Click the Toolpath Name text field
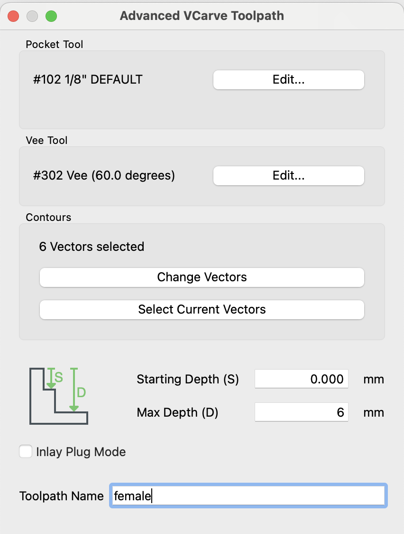The image size is (404, 534). pyautogui.click(x=248, y=496)
